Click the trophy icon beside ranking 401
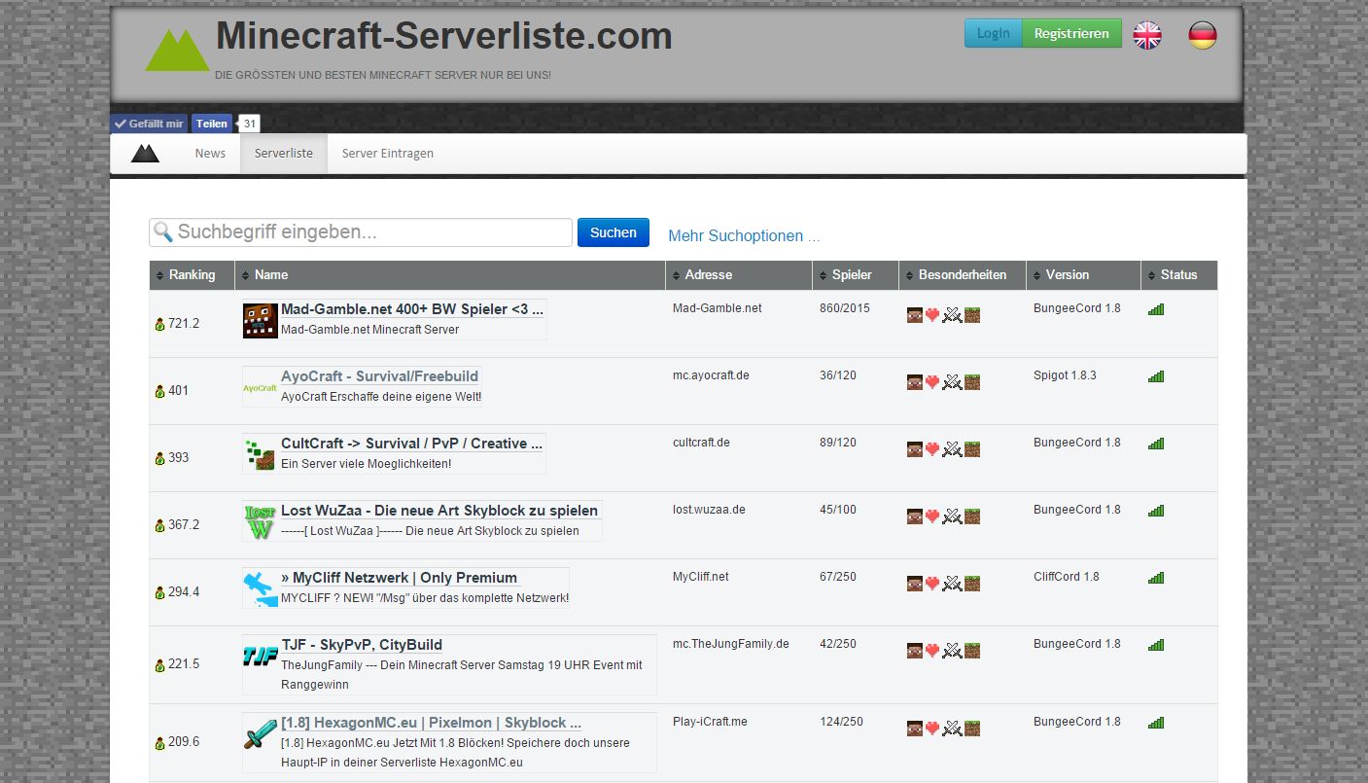The height and width of the screenshot is (783, 1368). tap(158, 390)
